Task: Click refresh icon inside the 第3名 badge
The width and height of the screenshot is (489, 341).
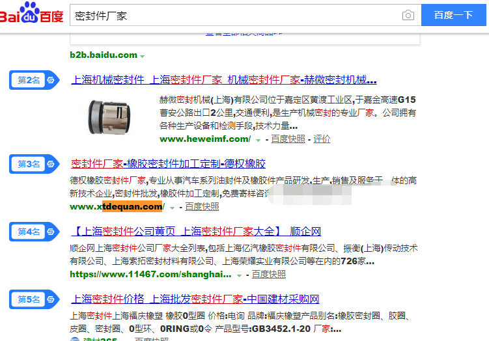Action: [51, 164]
